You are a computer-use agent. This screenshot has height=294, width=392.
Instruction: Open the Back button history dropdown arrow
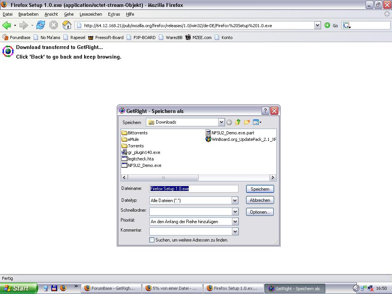(x=15, y=25)
